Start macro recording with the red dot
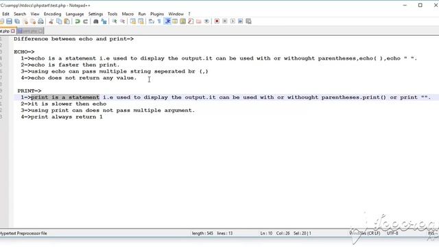 (x=217, y=21)
